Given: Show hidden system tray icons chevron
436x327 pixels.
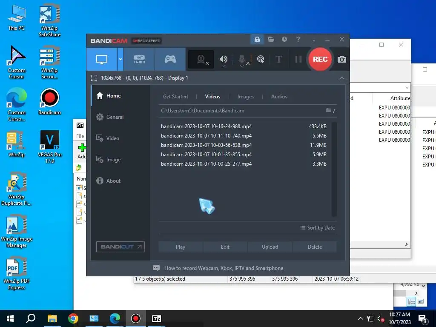Looking at the screenshot, I should 360,318.
